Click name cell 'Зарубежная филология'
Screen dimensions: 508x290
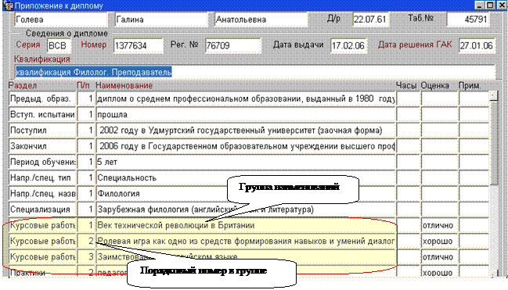click(246, 209)
